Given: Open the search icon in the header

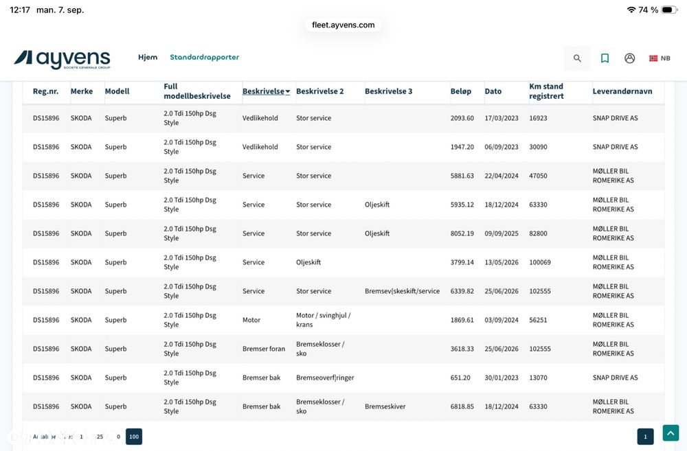Looking at the screenshot, I should coord(577,58).
